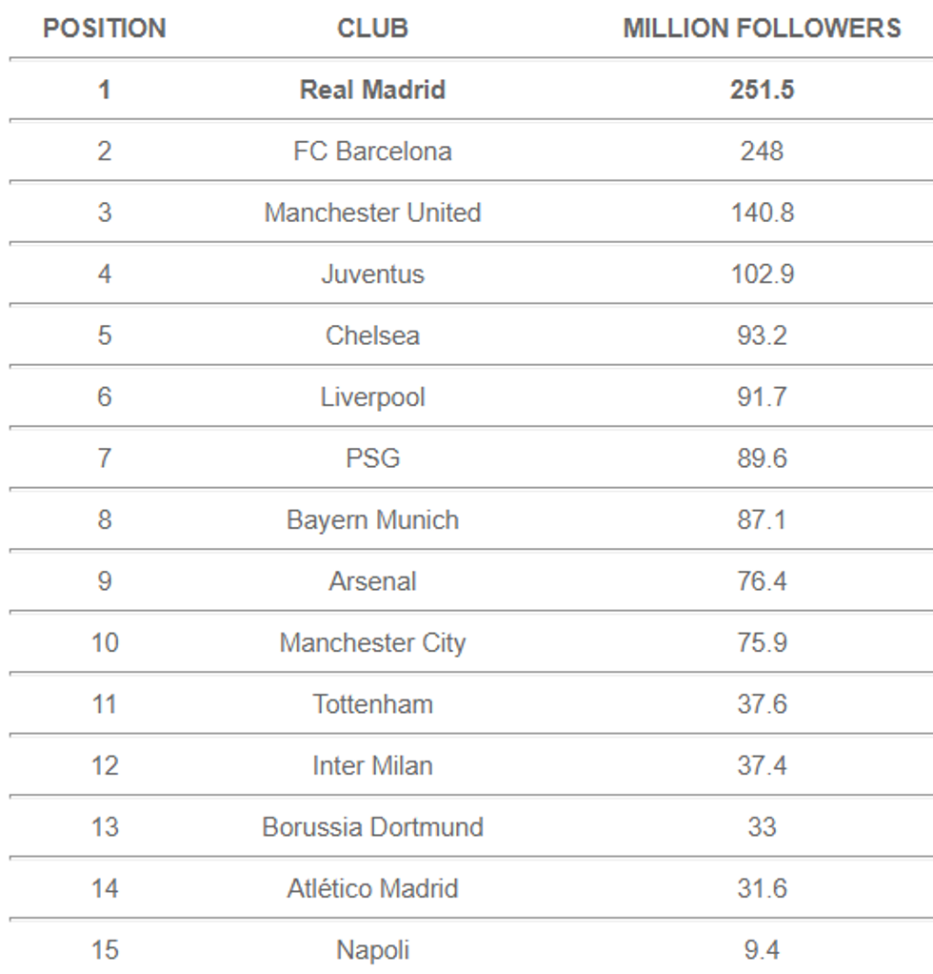Select the Arsenal club entry
The height and width of the screenshot is (974, 933).
[372, 581]
